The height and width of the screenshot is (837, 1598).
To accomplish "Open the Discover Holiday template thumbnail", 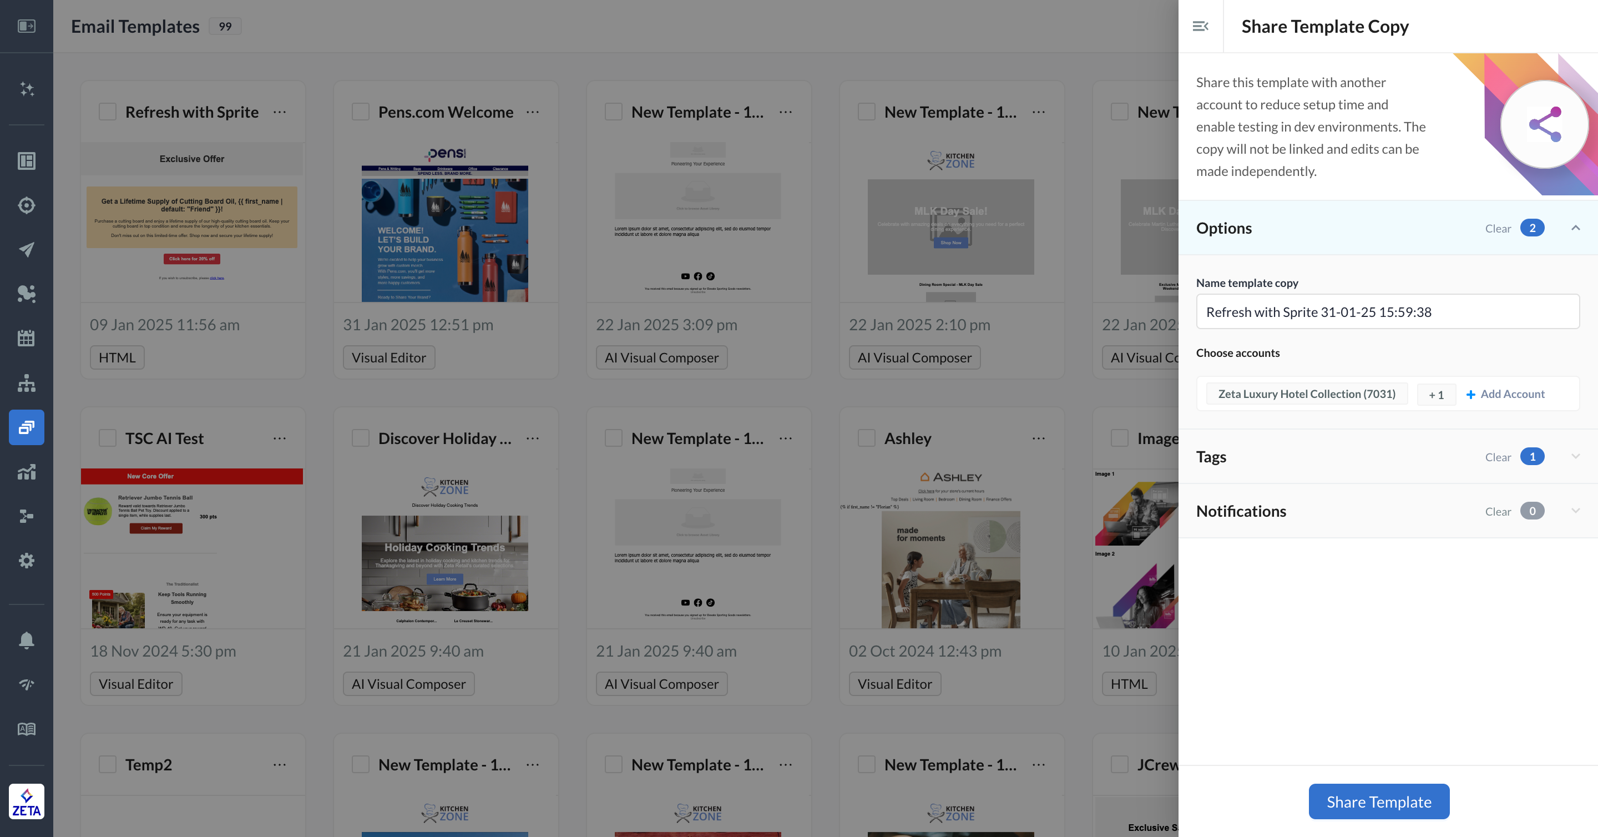I will [445, 549].
